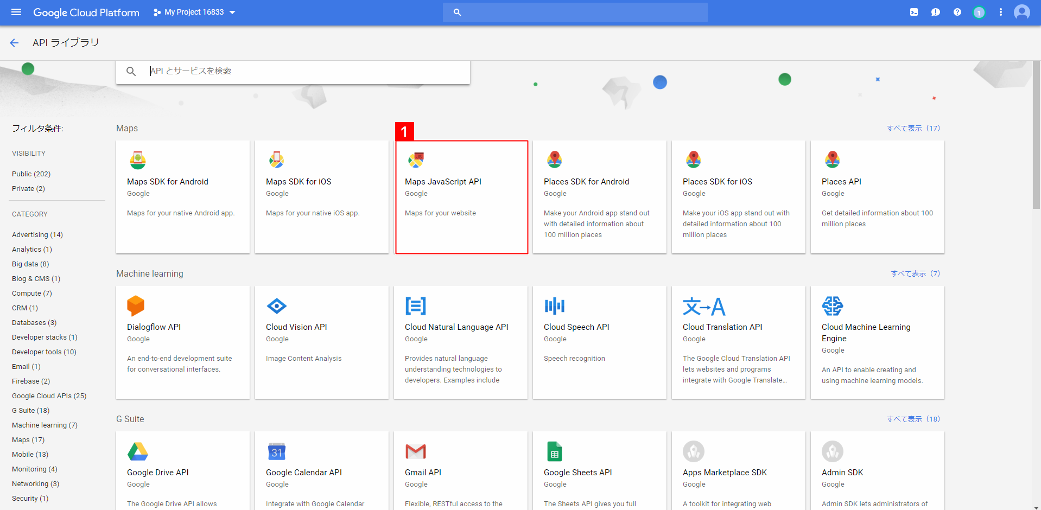Click the Cloud Machine Learning Engine icon
The height and width of the screenshot is (510, 1041).
[x=833, y=306]
